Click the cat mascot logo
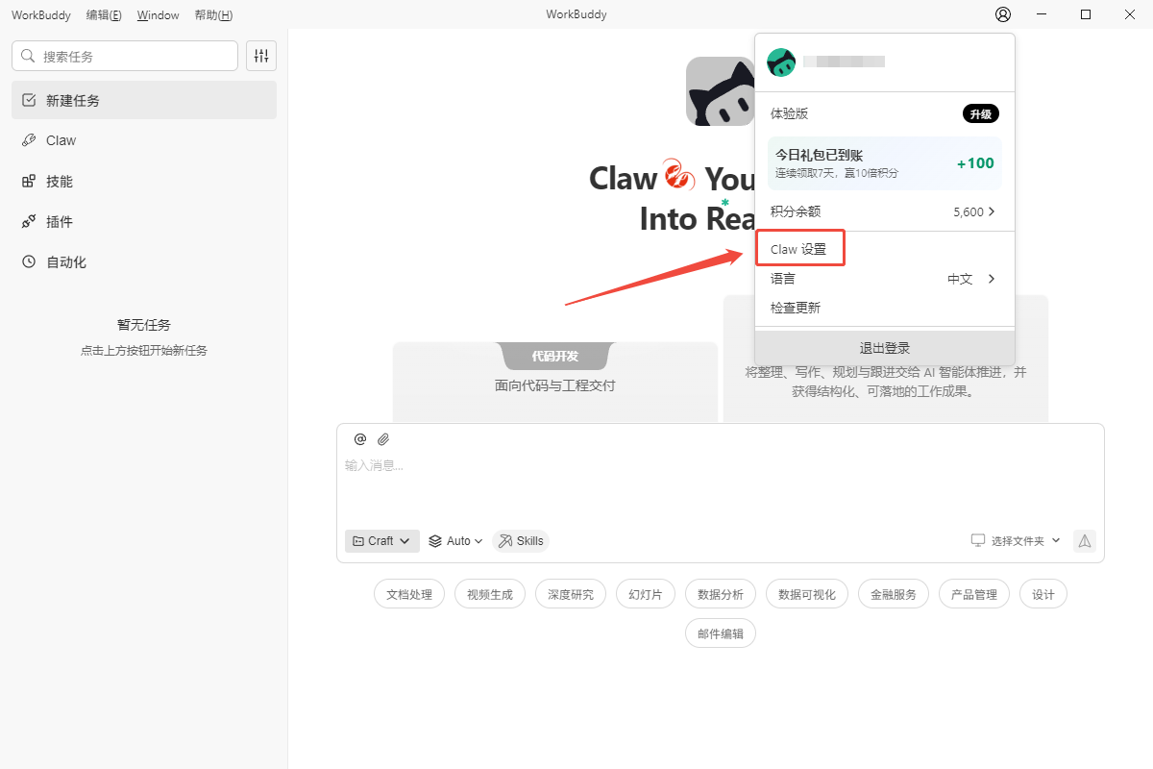 pyautogui.click(x=720, y=91)
